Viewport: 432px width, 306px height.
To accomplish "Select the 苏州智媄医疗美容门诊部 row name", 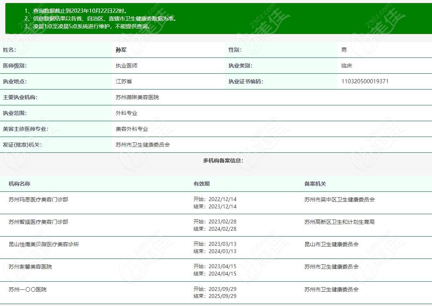I will [38, 221].
